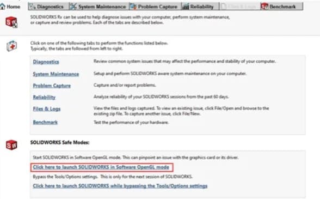This screenshot has height=199, width=320.
Task: Select the Problem Capture tab
Action: (x=155, y=7)
